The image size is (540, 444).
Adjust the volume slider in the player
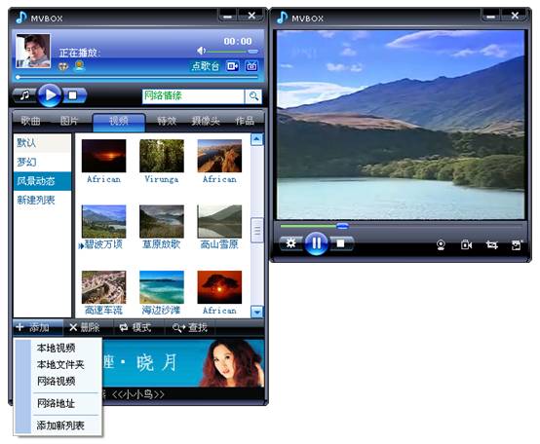coord(252,52)
